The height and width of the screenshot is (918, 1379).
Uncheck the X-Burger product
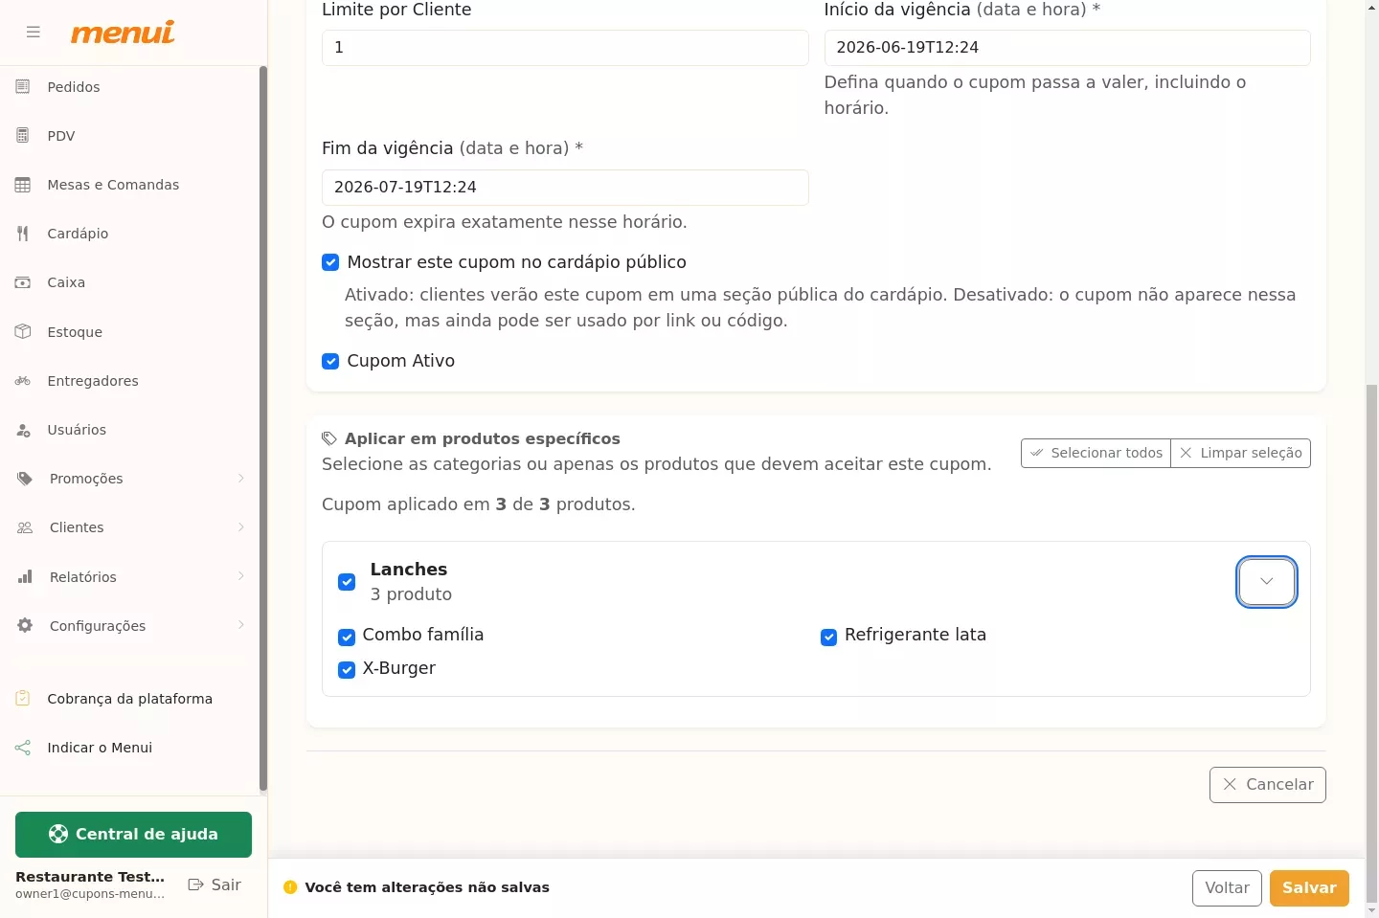click(347, 670)
